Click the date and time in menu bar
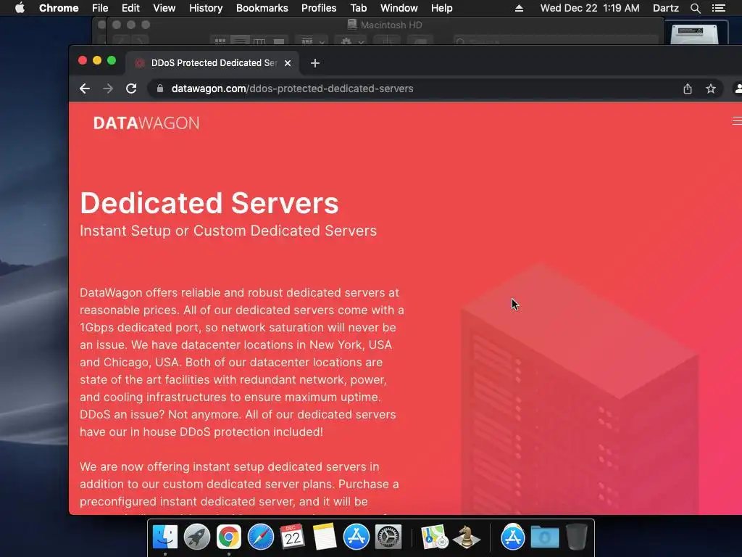This screenshot has width=742, height=557. tap(590, 8)
